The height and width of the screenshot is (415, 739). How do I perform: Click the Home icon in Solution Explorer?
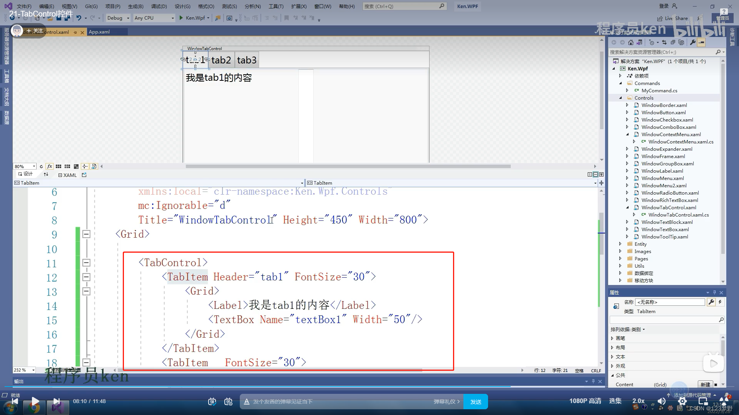pyautogui.click(x=630, y=42)
